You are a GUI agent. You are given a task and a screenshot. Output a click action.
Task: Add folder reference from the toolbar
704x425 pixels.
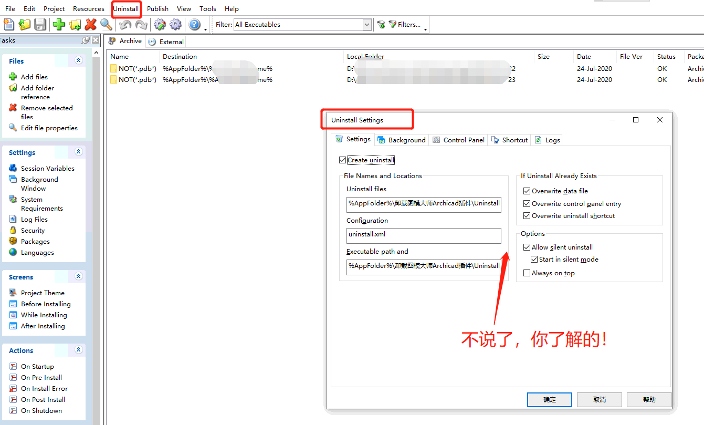(75, 24)
